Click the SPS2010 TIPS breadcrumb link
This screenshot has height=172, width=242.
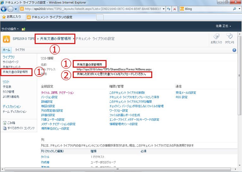click(24, 39)
